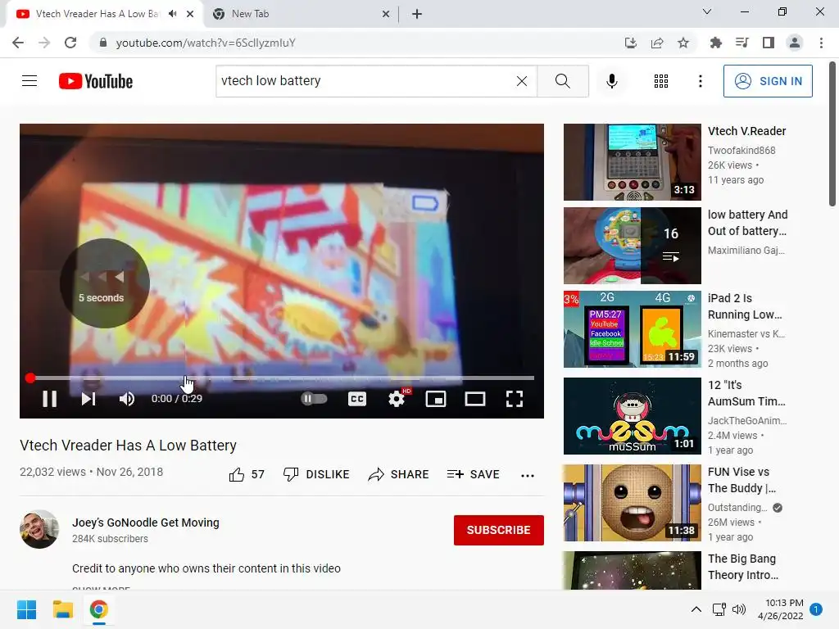Screen dimensions: 839x629
Task: Open YouTube apps grid icon
Action: click(x=661, y=81)
